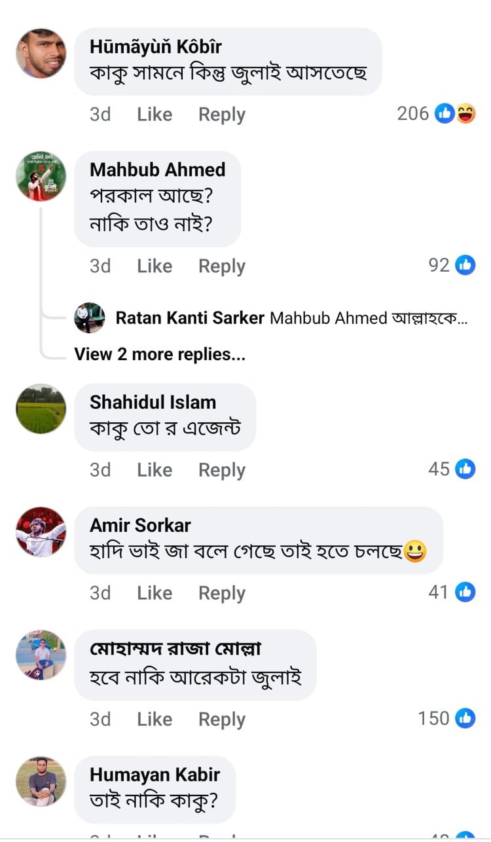Like Amir Sorkar's comment
Viewport: 491px width, 842px height.
coord(155,593)
